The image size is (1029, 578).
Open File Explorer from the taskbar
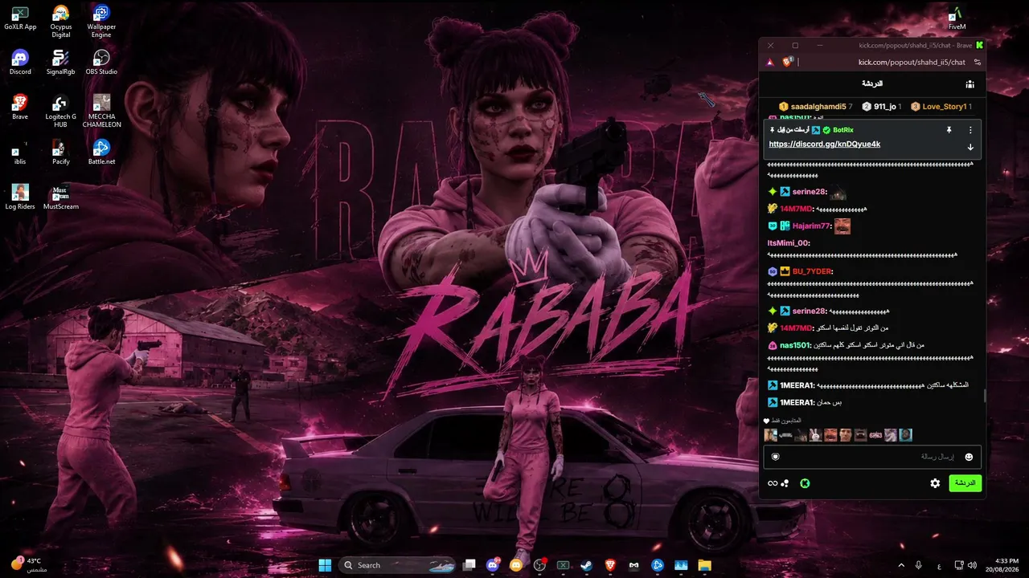(x=704, y=565)
